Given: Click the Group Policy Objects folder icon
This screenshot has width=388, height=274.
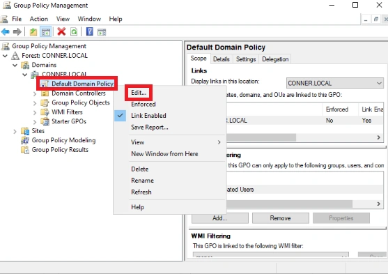Looking at the screenshot, I should pos(45,102).
